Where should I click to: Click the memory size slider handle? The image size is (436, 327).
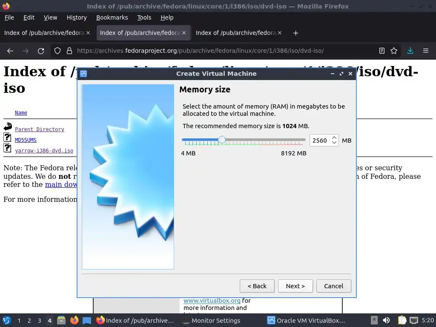point(221,140)
